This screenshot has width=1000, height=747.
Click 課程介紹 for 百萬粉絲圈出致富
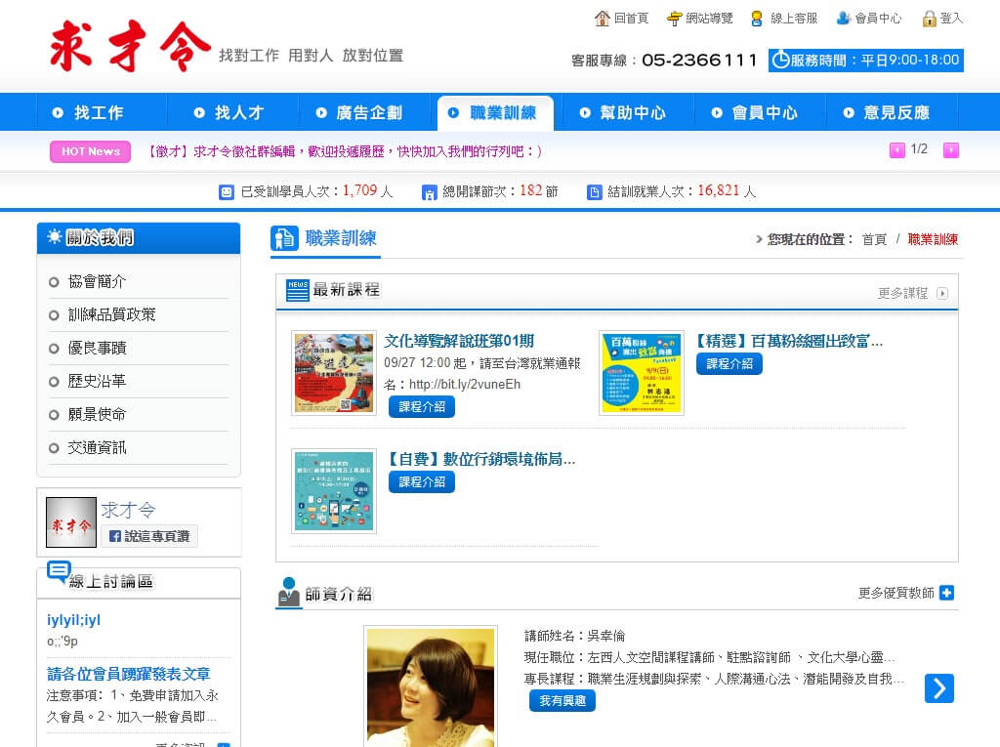729,363
